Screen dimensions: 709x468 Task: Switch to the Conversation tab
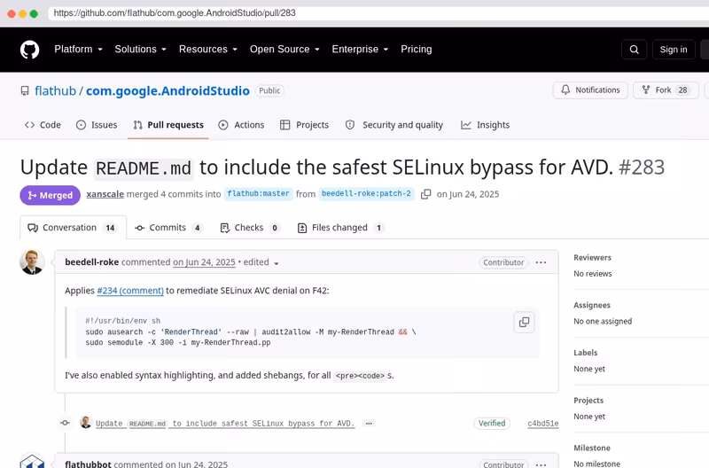tap(73, 228)
